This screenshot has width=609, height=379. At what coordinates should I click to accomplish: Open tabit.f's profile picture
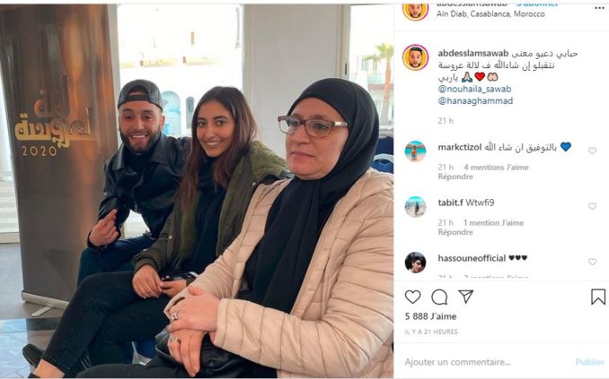click(x=415, y=207)
